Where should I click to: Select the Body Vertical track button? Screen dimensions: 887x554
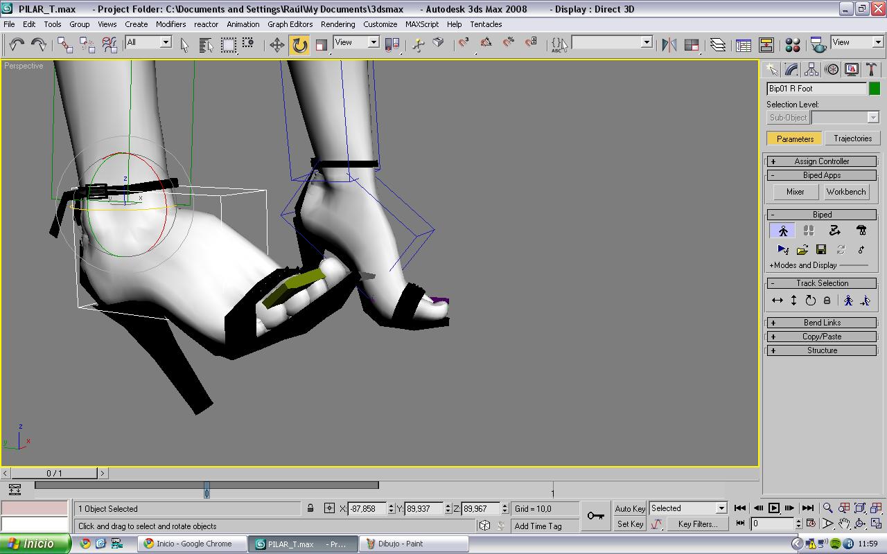[x=794, y=301]
